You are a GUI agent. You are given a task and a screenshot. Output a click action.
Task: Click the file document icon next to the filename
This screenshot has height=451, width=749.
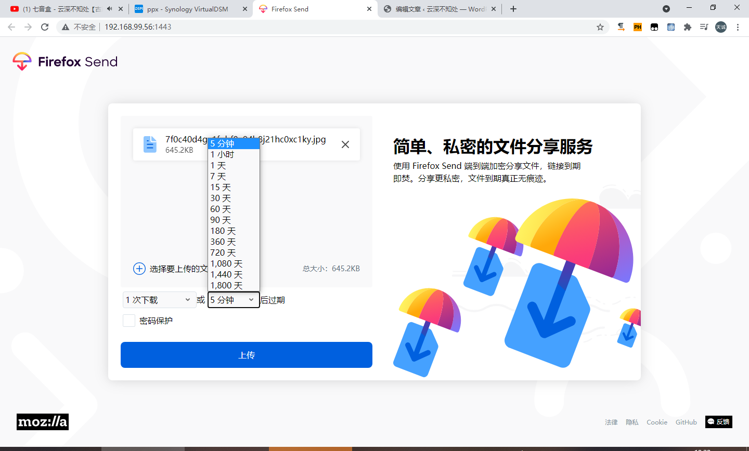point(150,144)
